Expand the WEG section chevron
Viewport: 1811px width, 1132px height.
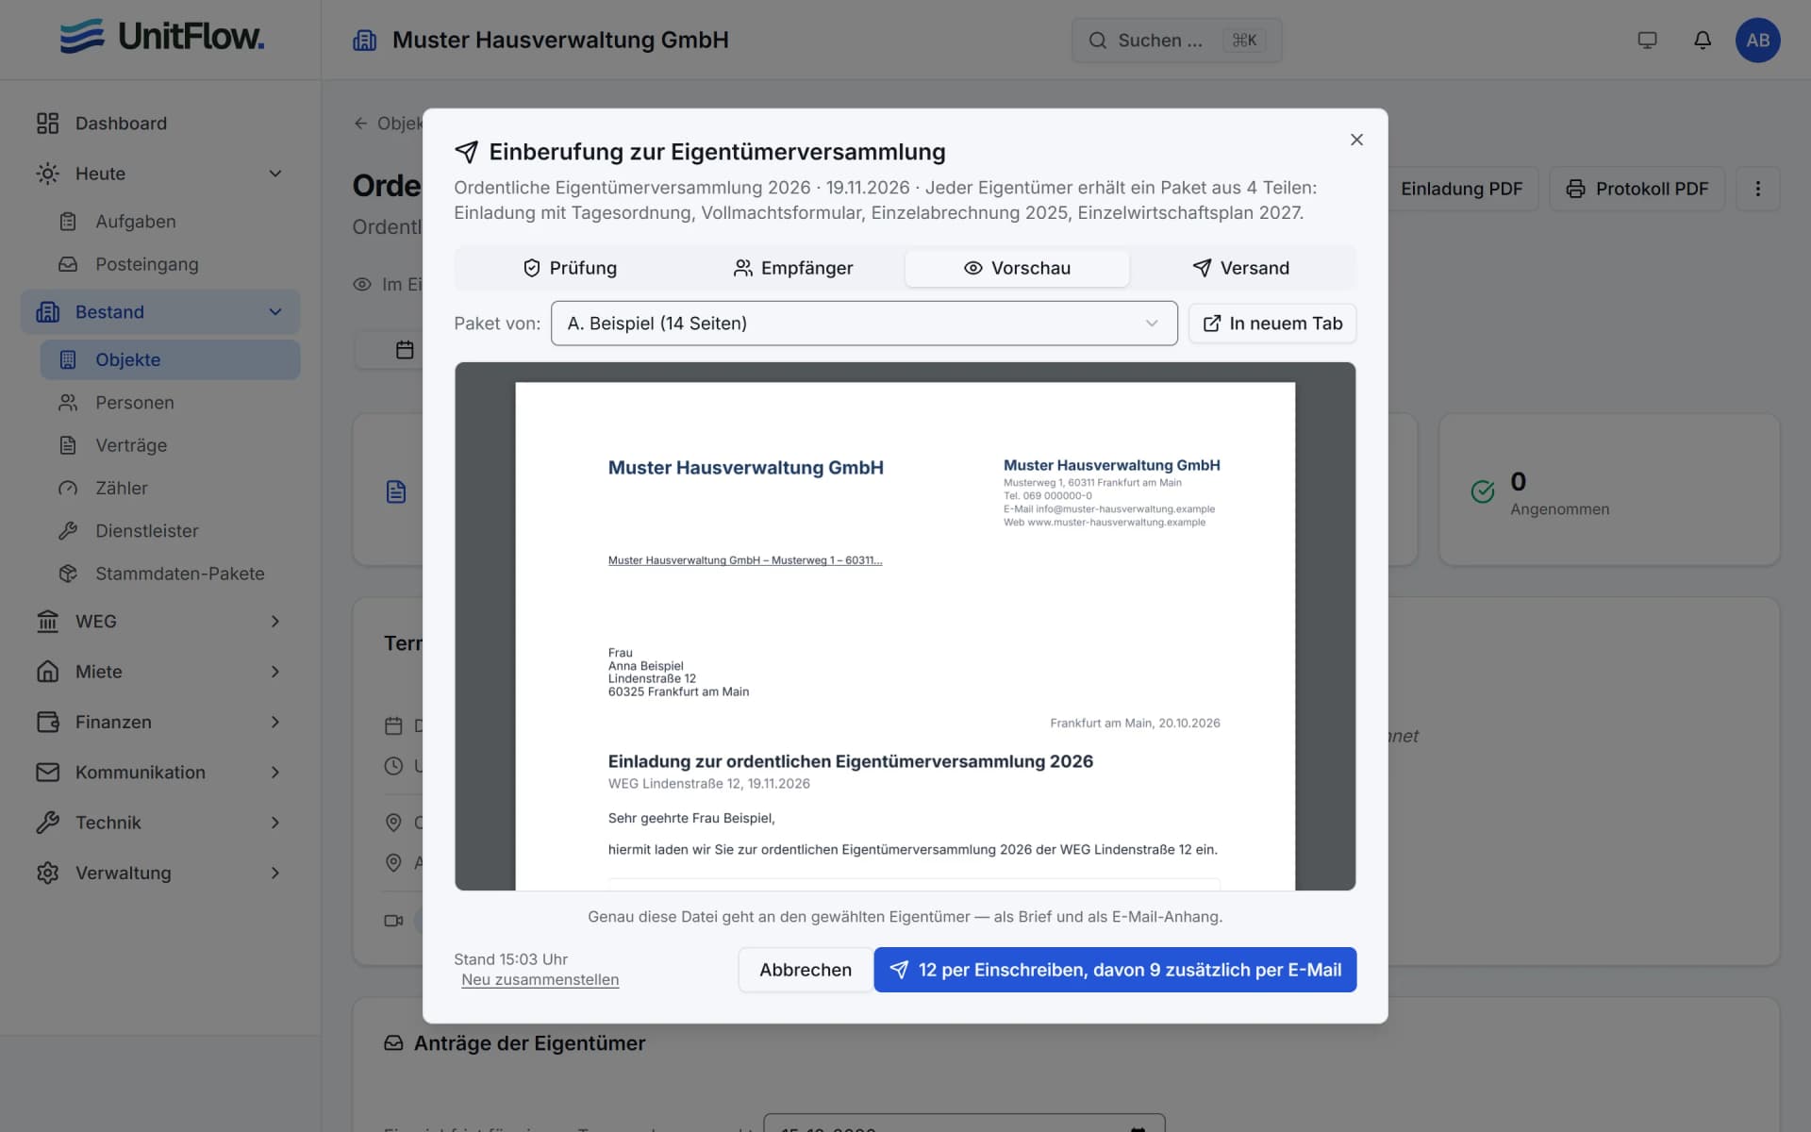[x=275, y=622]
